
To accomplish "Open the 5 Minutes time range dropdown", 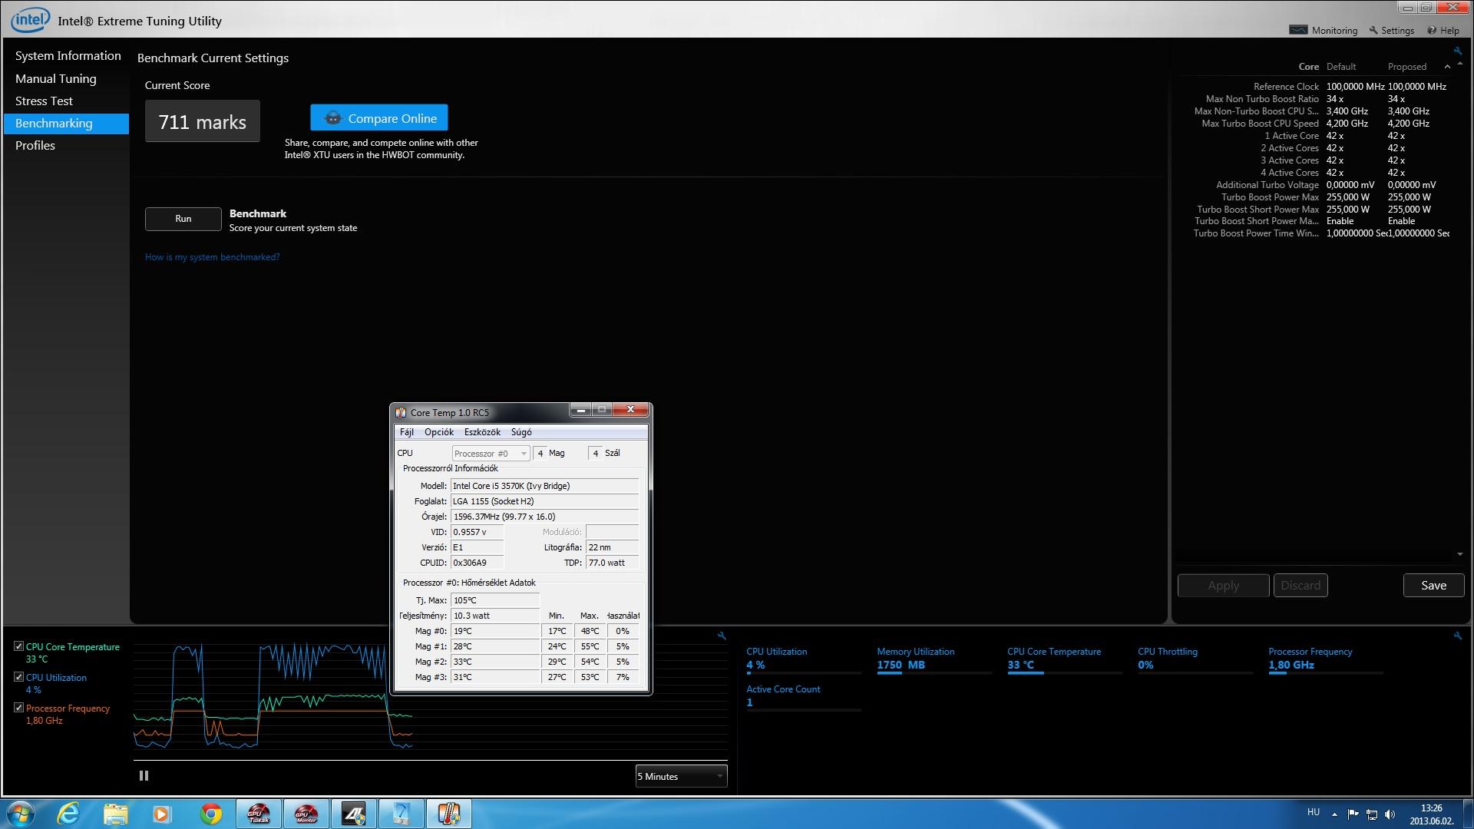I will 681,776.
